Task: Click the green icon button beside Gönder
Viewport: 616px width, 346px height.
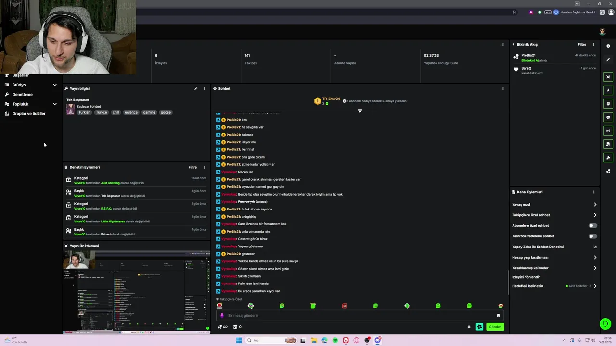Action: point(479,327)
